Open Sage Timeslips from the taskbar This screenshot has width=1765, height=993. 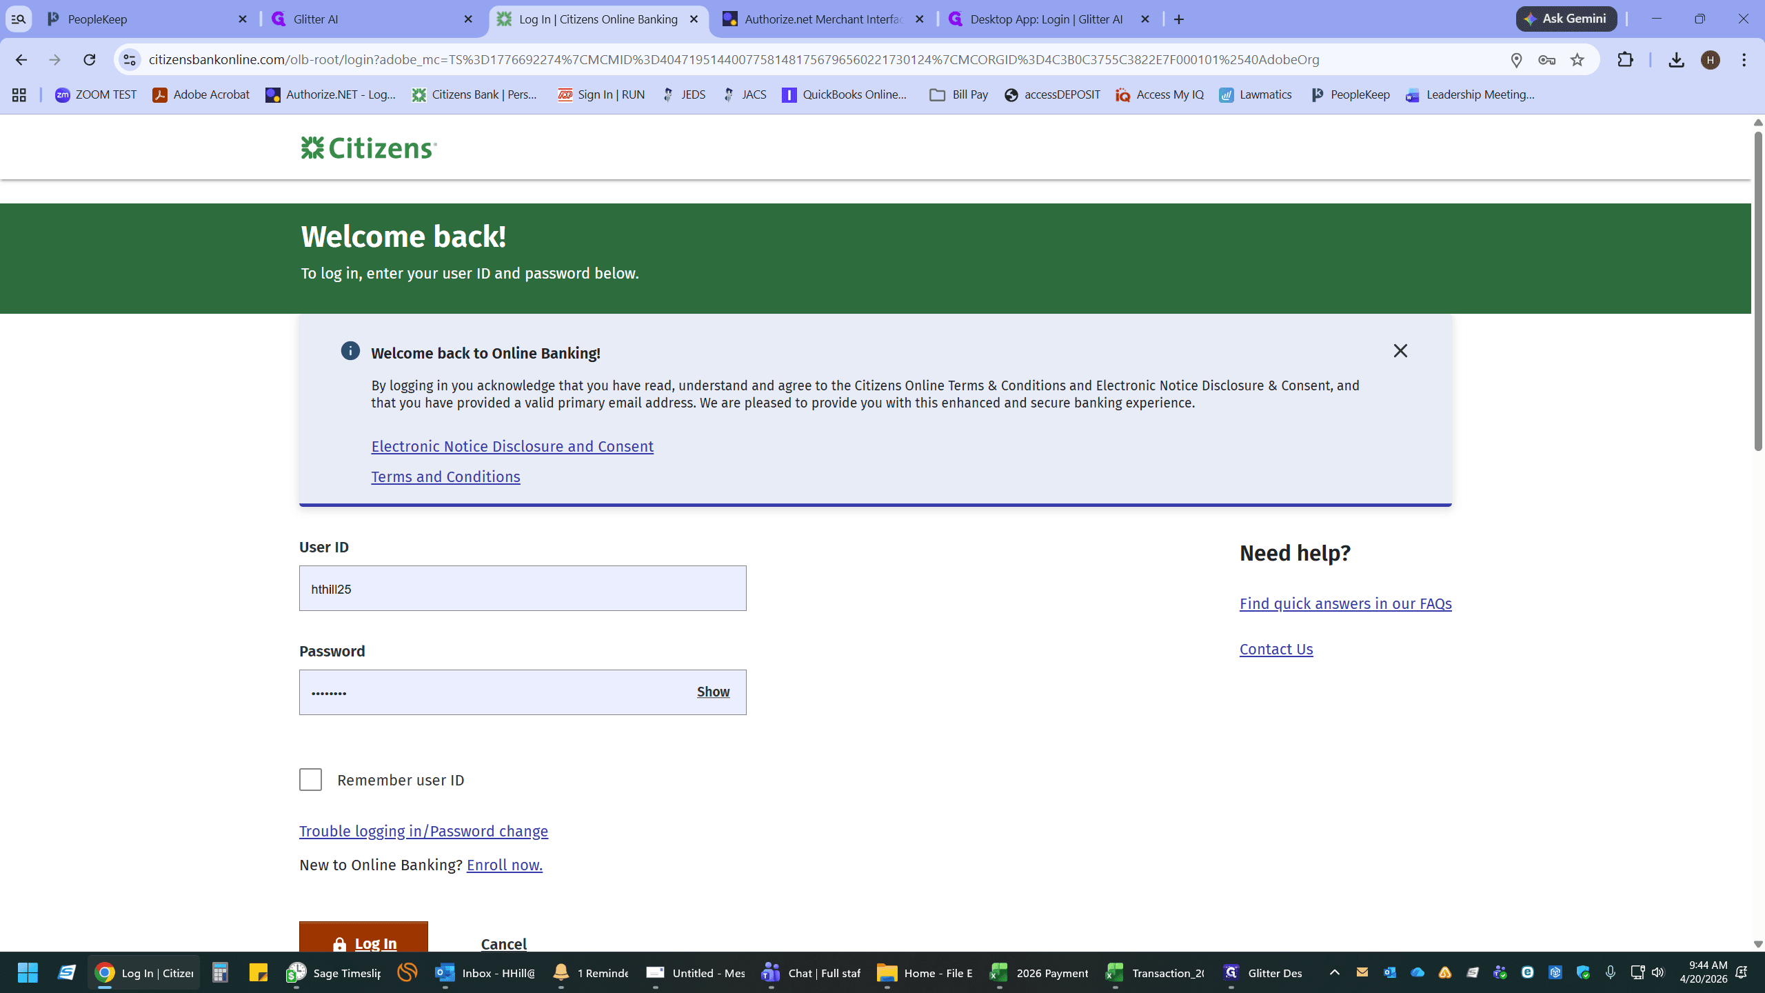coord(334,973)
